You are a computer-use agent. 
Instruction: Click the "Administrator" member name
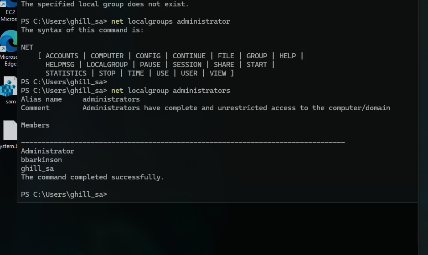47,151
